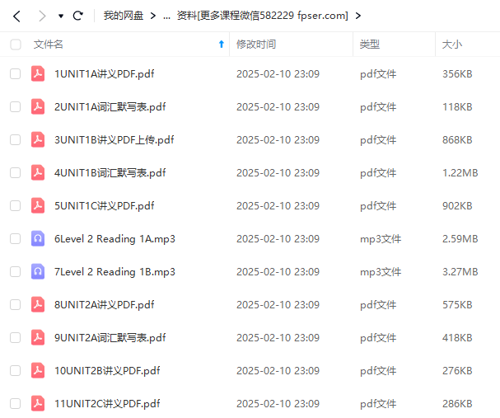The height and width of the screenshot is (418, 500).
Task: Sort by 大小 column
Action: pyautogui.click(x=452, y=45)
